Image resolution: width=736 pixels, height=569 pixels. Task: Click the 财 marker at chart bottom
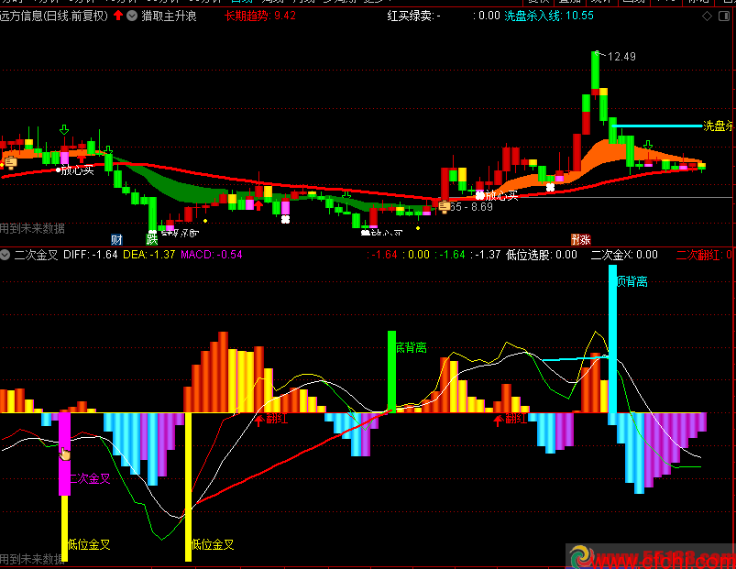(x=116, y=240)
